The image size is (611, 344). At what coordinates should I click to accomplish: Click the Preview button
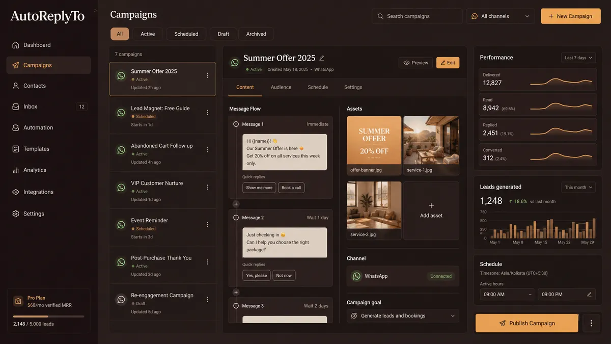415,63
